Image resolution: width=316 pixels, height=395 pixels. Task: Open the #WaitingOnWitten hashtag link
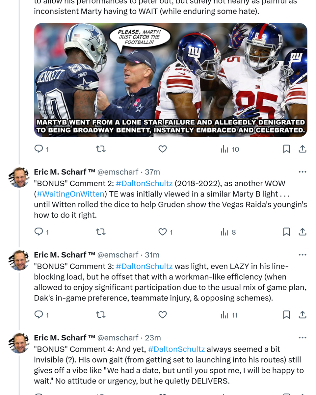pos(70,194)
